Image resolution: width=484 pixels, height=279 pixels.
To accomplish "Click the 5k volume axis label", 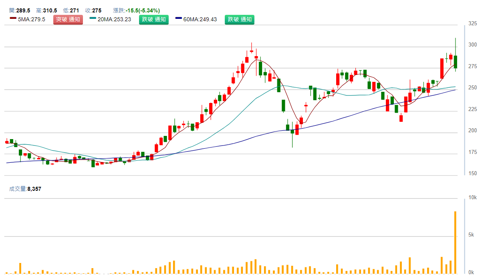I will click(471, 235).
